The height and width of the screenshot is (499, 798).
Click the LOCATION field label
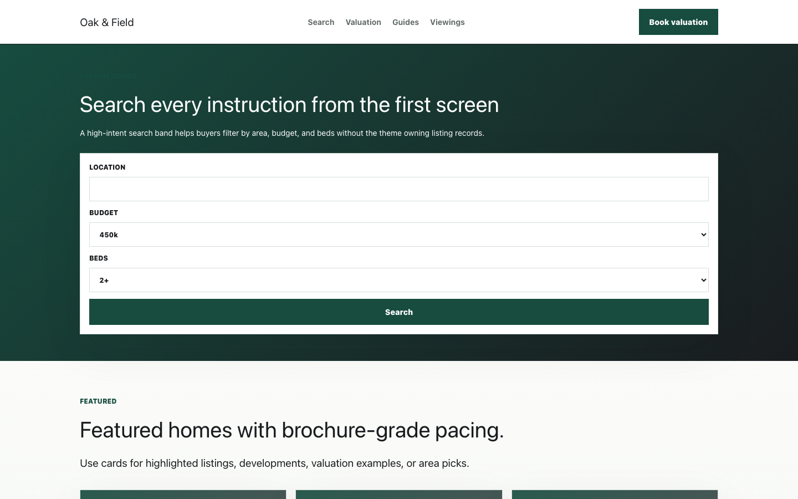point(108,167)
